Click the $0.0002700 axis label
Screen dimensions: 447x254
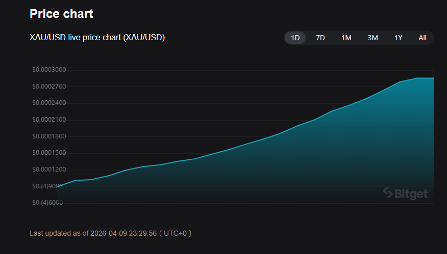point(49,87)
